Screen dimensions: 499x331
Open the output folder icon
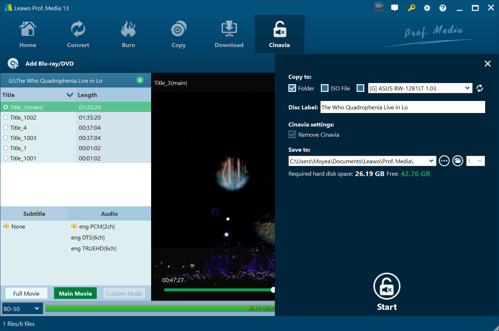click(x=457, y=161)
